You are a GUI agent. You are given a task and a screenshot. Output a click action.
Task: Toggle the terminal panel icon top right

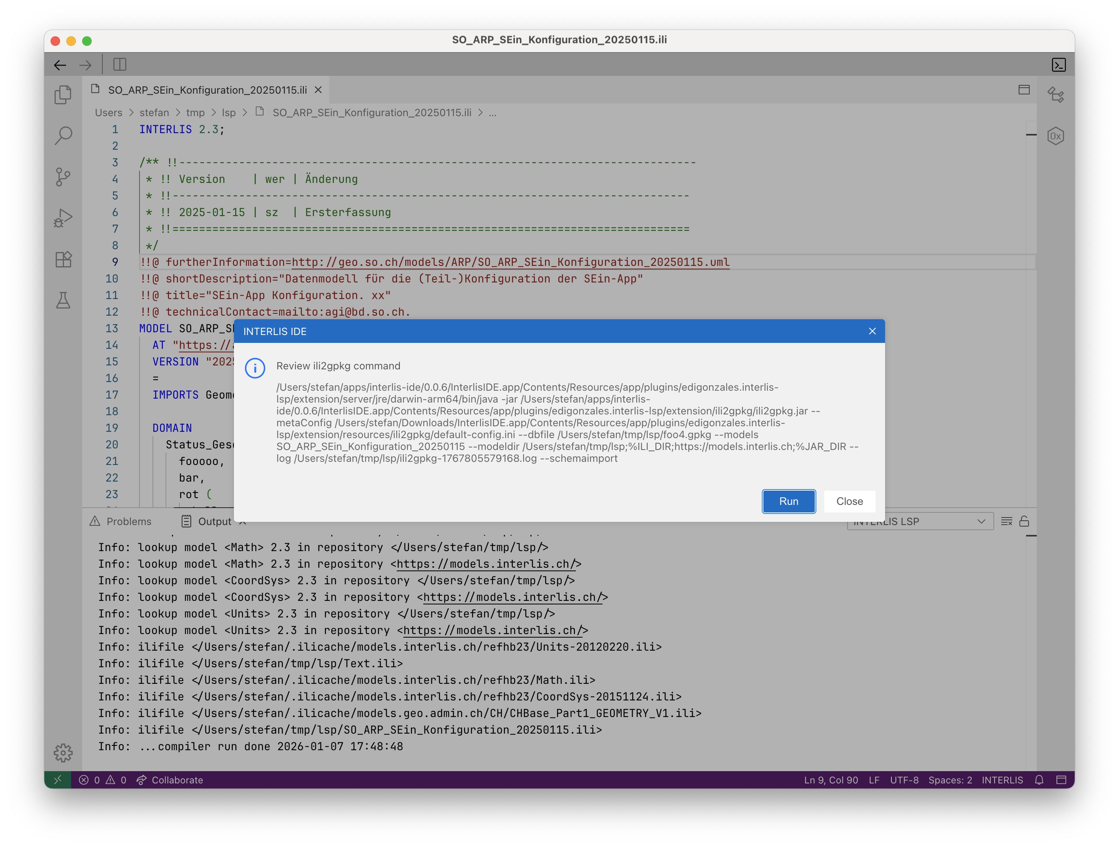point(1059,65)
